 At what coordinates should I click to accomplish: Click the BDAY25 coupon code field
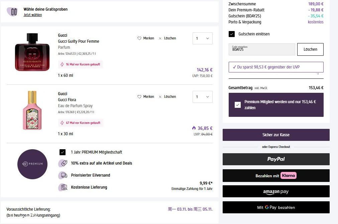(262, 49)
